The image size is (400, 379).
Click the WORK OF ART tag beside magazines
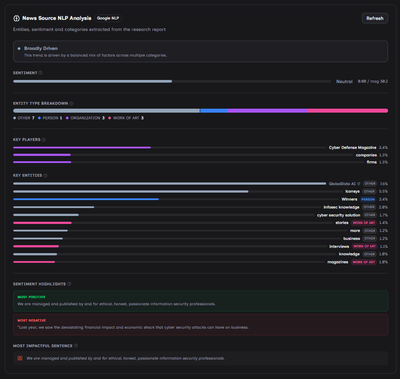(363, 262)
